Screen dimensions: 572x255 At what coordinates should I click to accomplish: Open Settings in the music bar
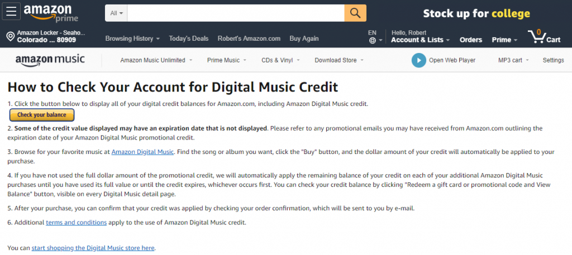tap(553, 60)
